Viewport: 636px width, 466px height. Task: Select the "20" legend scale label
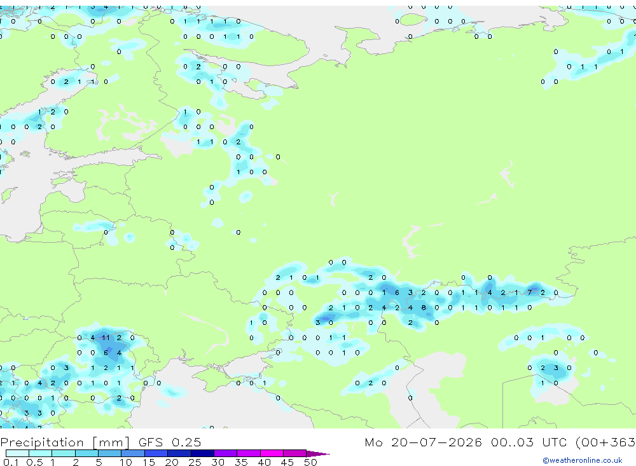point(172,462)
